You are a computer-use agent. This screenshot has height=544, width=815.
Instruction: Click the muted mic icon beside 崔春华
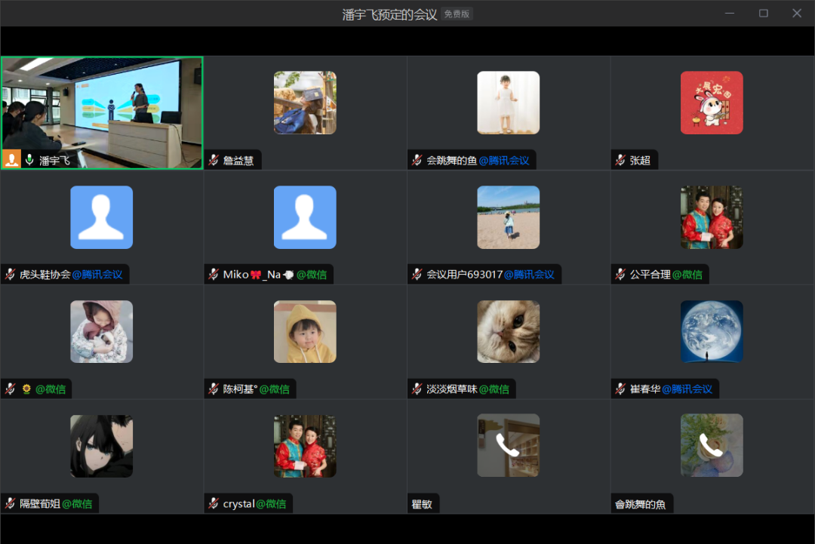click(620, 389)
